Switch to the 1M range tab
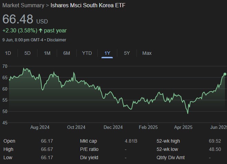The image size is (227, 164). coord(47,53)
